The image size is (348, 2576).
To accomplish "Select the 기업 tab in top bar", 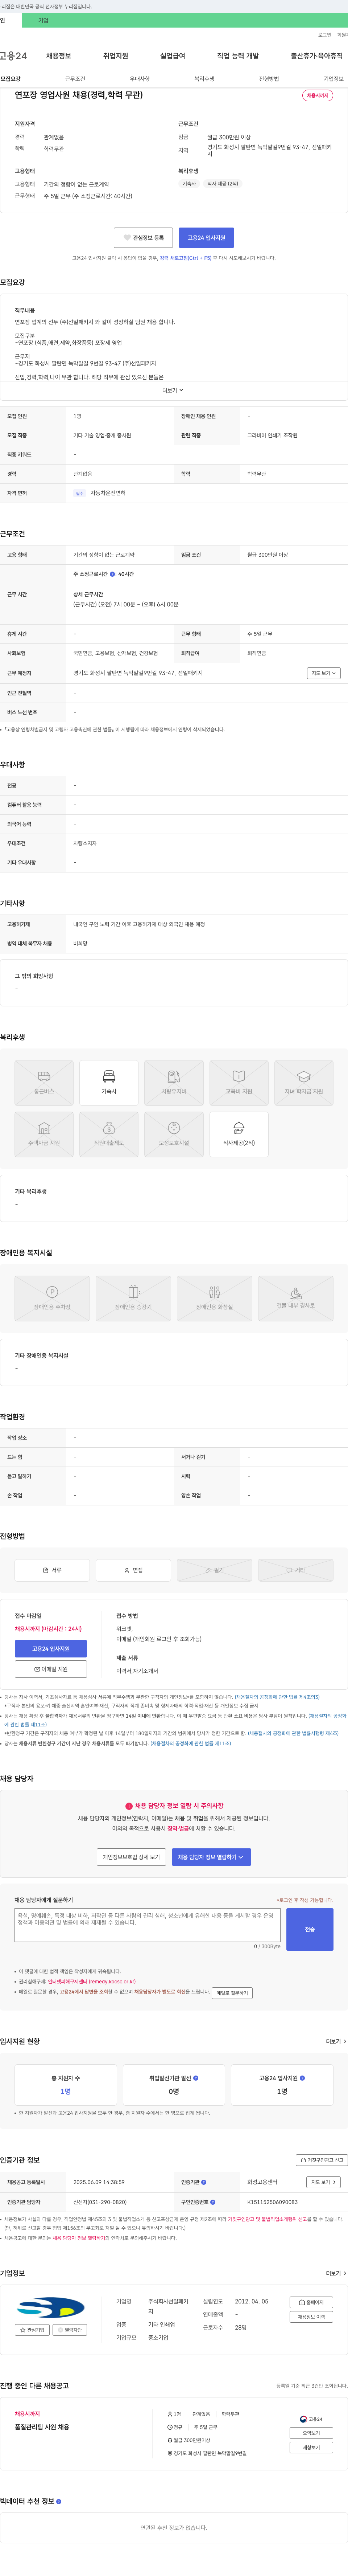I will click(43, 20).
